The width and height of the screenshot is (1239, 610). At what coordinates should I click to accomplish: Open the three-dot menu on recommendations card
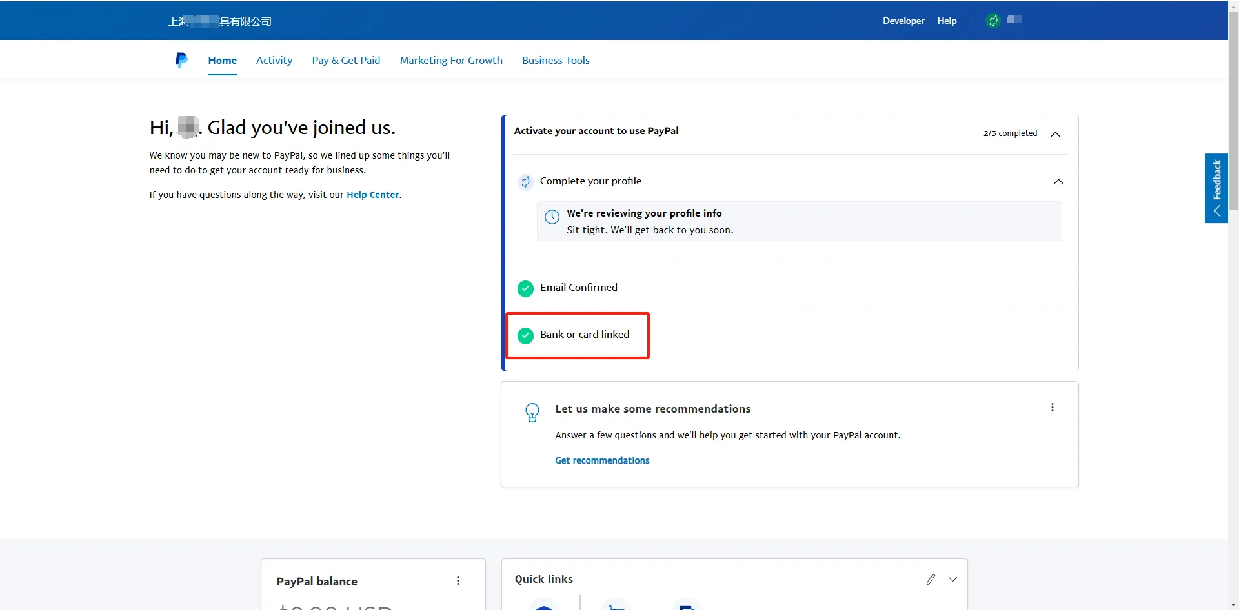[x=1053, y=408]
